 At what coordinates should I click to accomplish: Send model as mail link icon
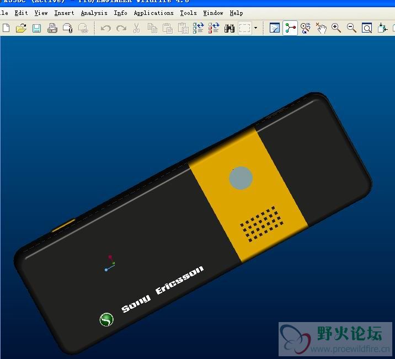(83, 28)
